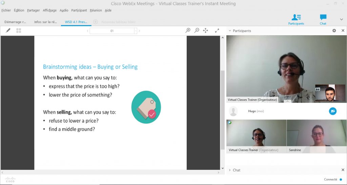Image resolution: width=347 pixels, height=185 pixels.
Task: Toggle Hugo's video camera button
Action: [x=333, y=111]
